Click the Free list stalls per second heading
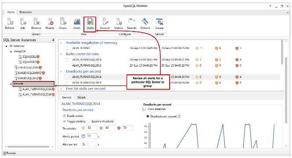The image size is (292, 158). coord(86,88)
